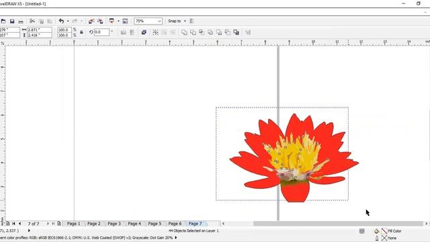The width and height of the screenshot is (430, 242).
Task: Mirror selection horizontally
Action: (x=124, y=32)
